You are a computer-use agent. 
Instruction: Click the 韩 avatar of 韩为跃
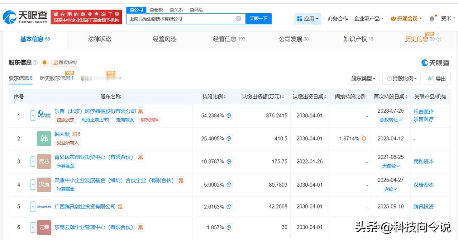pyautogui.click(x=44, y=138)
